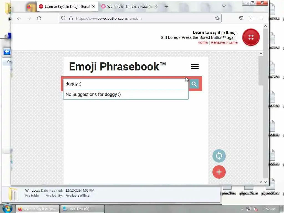Expand the list all tabs chevron
The image size is (284, 213).
tap(224, 6)
